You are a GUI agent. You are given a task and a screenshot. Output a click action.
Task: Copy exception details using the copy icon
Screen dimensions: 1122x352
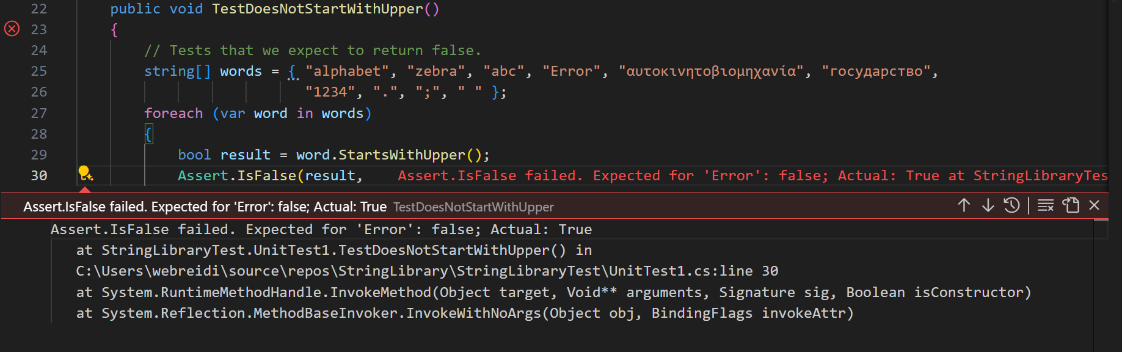1071,206
